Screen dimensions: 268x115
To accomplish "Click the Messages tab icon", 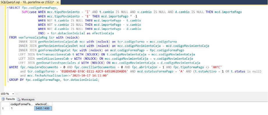I will pyautogui.click(x=19, y=99).
